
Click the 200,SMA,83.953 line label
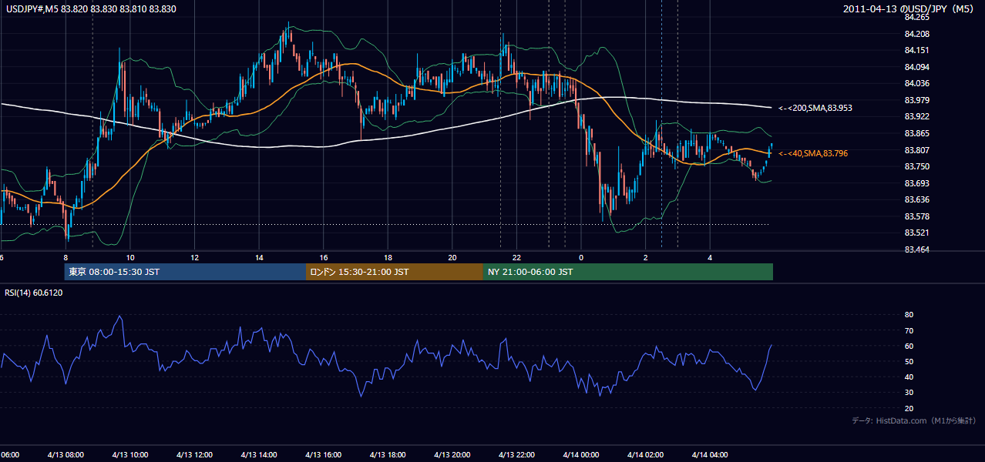[x=815, y=108]
